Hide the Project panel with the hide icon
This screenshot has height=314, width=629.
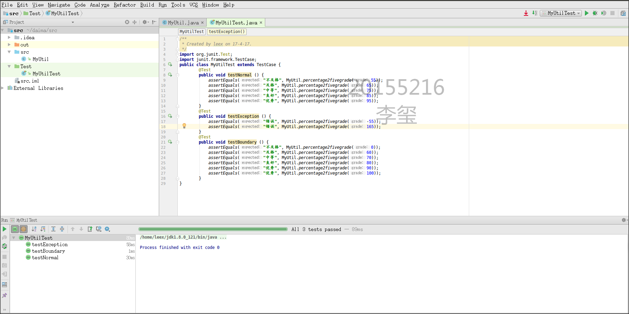click(154, 22)
